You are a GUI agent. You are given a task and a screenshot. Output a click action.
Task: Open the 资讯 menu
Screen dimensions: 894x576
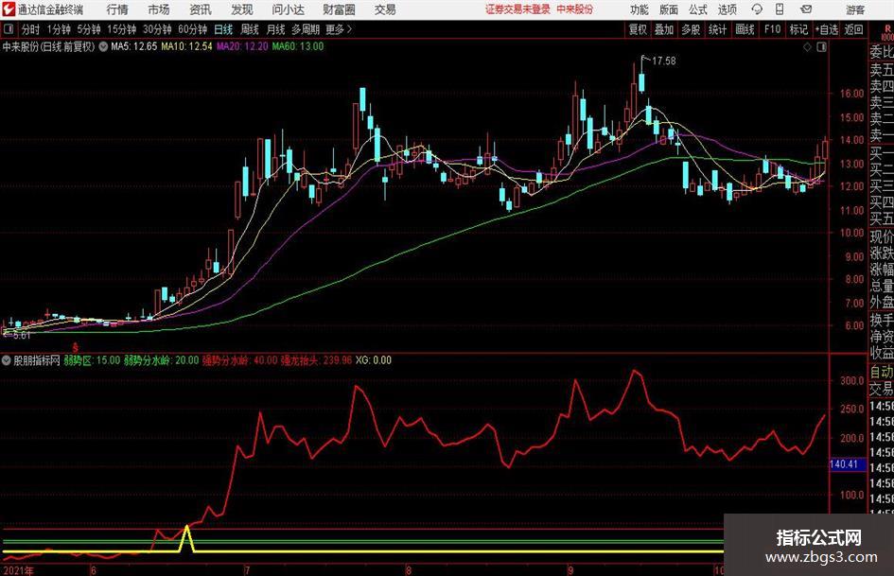coord(201,9)
